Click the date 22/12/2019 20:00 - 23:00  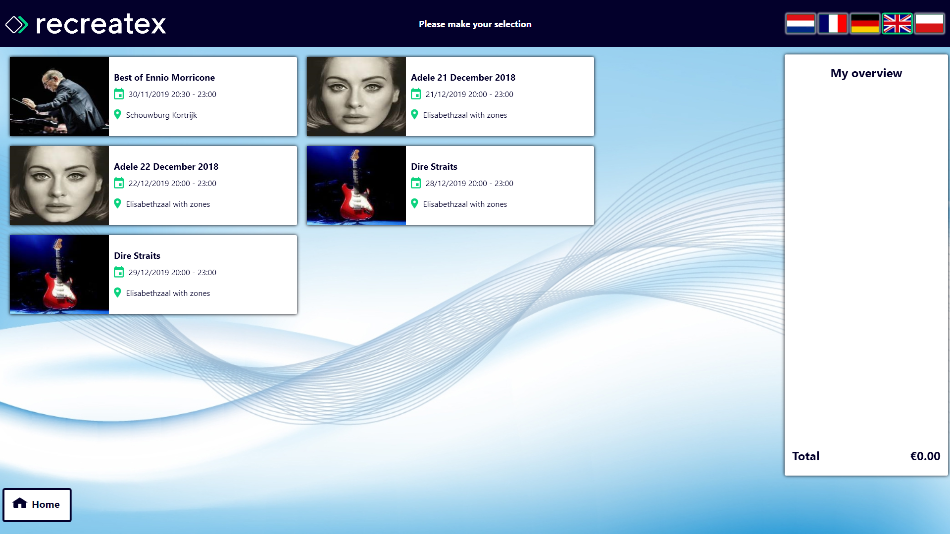coord(172,184)
